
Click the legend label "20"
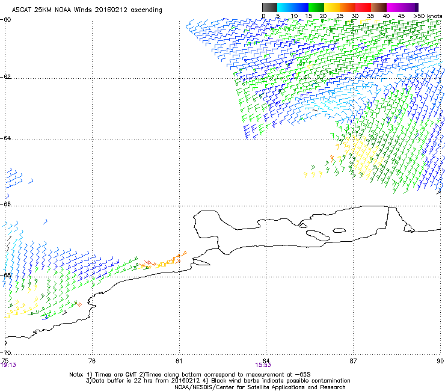tap(324, 16)
